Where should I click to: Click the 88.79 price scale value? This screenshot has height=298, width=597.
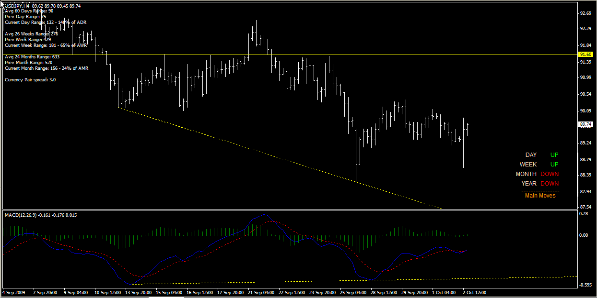tap(585, 160)
